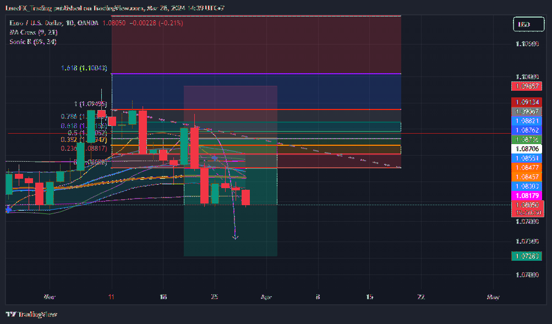Open the TradingView logo link
Image resolution: width=552 pixels, height=324 pixels.
pos(31,314)
